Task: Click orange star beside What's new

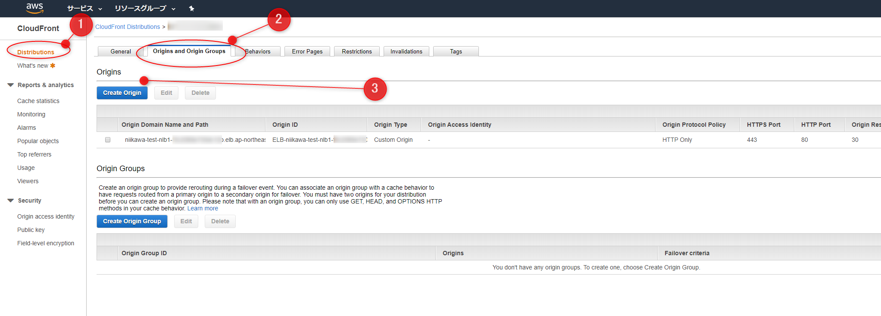Action: point(53,66)
